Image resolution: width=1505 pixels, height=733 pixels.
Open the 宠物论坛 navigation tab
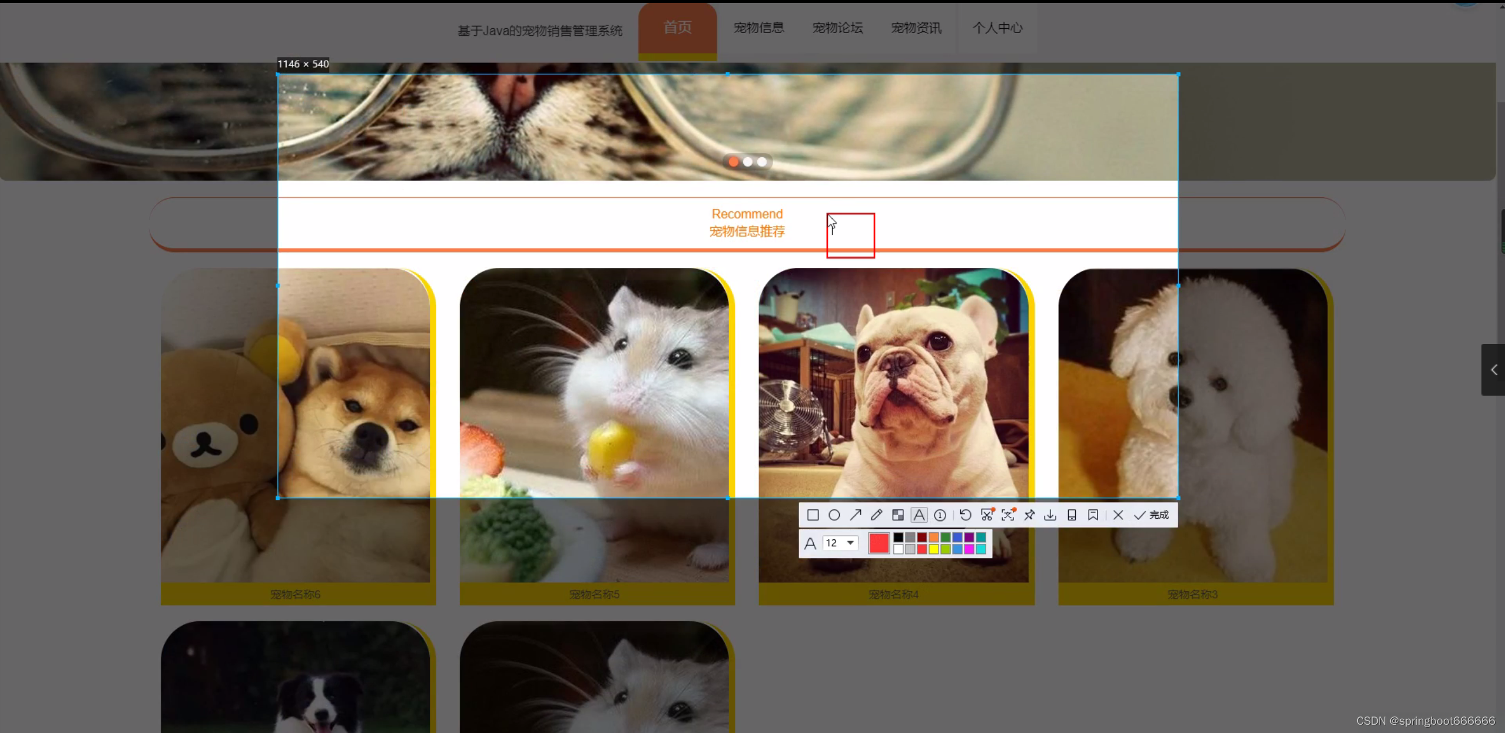pos(837,28)
